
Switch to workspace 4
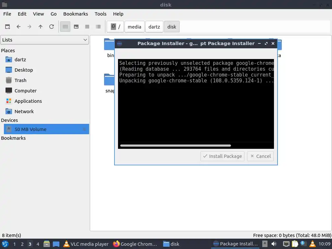[38, 244]
